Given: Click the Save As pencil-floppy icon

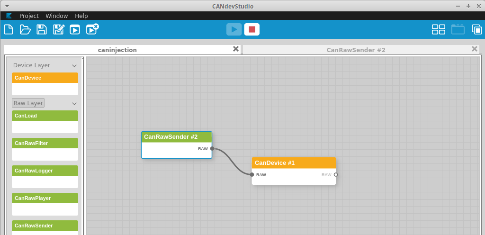Looking at the screenshot, I should pyautogui.click(x=58, y=29).
